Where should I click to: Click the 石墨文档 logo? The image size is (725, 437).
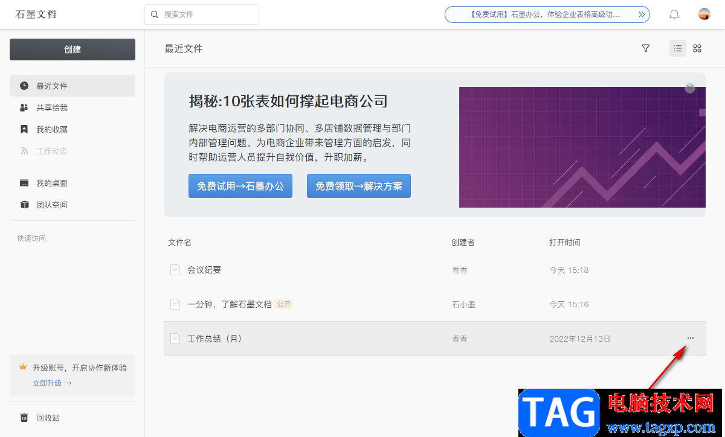click(36, 14)
